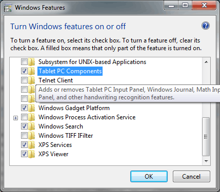Click folder icon beside XPS Viewer

32,154
